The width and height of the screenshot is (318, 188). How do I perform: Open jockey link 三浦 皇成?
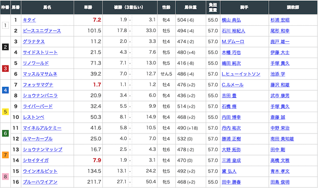coord(231,160)
